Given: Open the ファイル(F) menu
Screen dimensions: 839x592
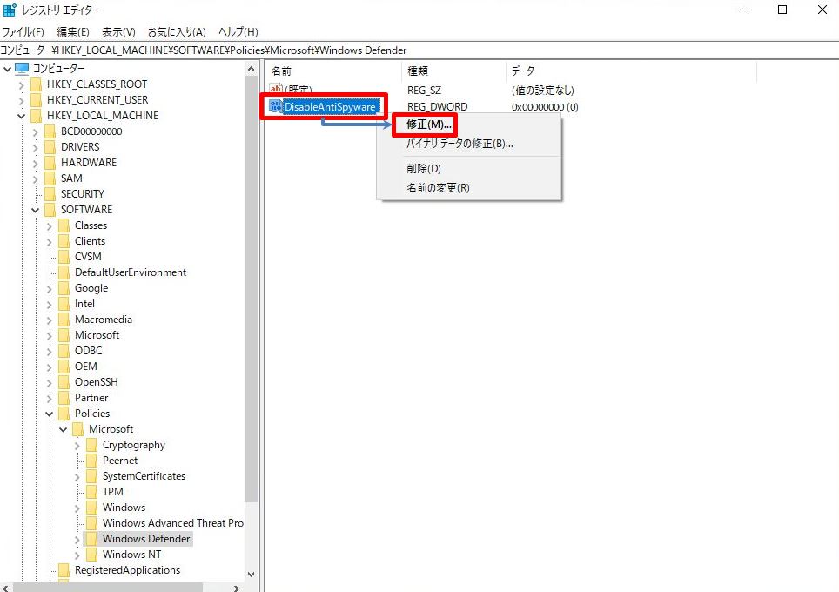Looking at the screenshot, I should tap(23, 31).
